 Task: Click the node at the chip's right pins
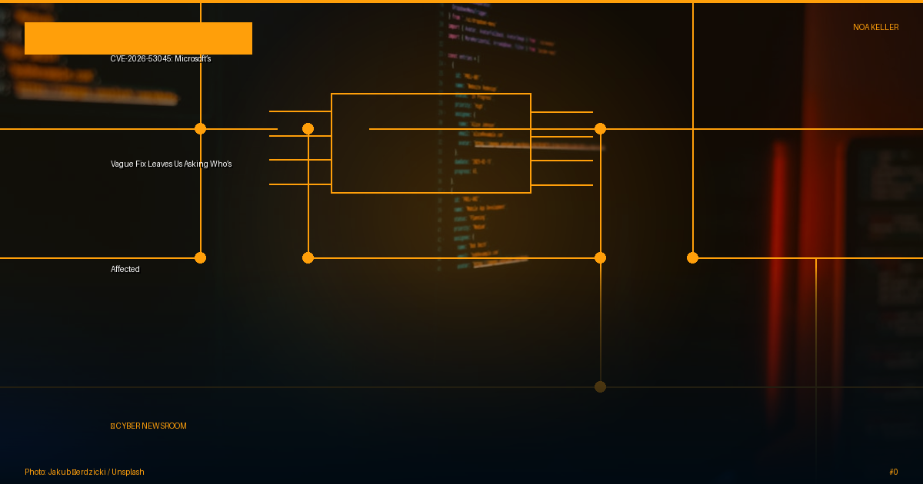[600, 128]
